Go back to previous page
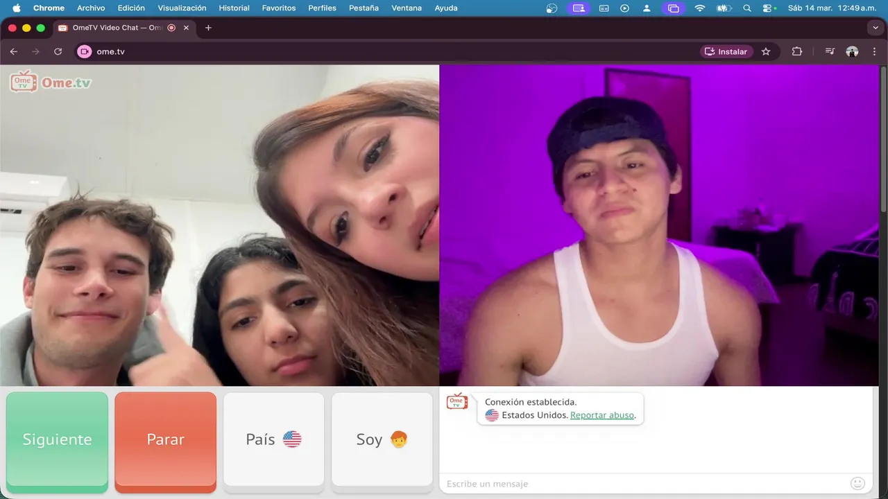Image resolution: width=888 pixels, height=499 pixels. click(x=14, y=51)
